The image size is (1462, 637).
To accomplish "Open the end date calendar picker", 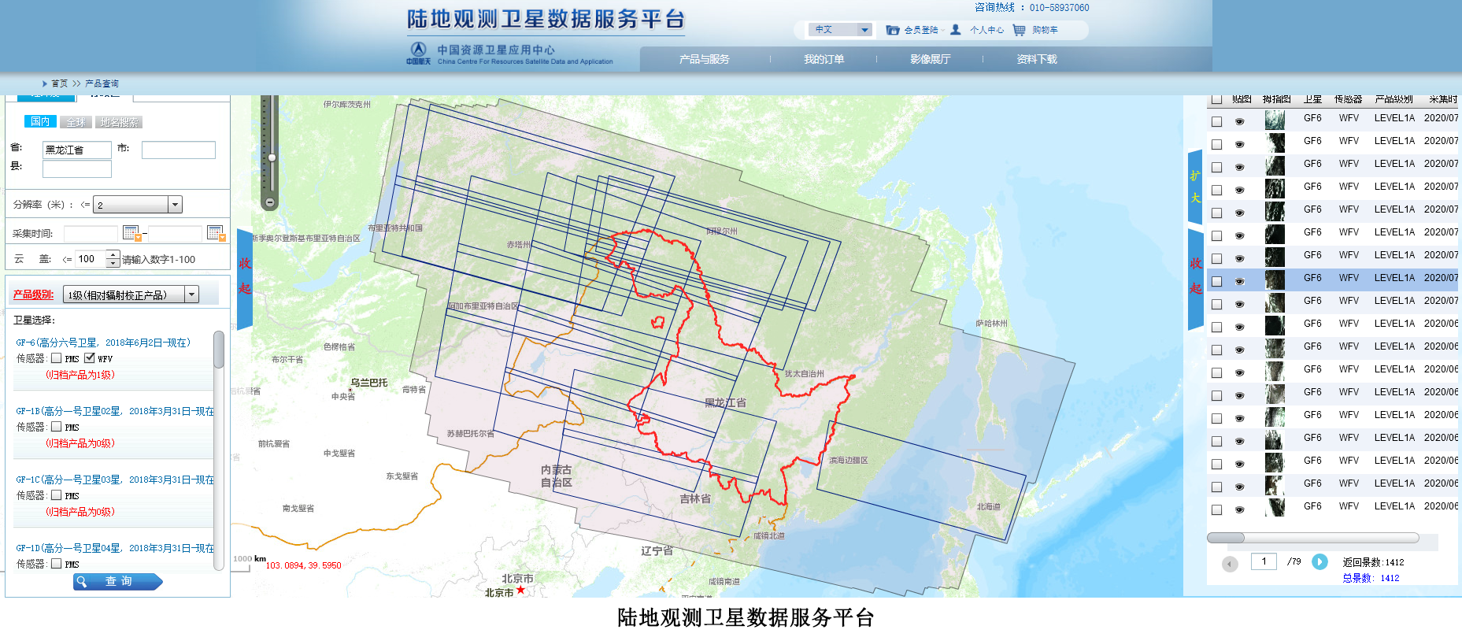I will pos(216,233).
